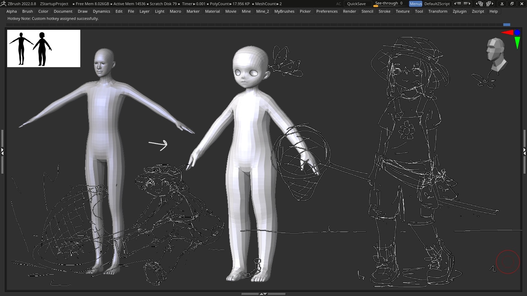Click the green Y-axis cone indicator
The height and width of the screenshot is (296, 527).
(517, 42)
